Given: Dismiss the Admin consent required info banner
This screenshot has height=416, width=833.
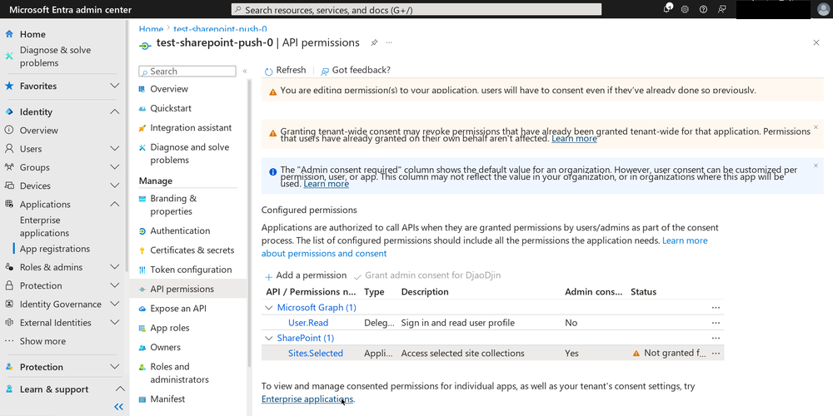Looking at the screenshot, I should 816,166.
